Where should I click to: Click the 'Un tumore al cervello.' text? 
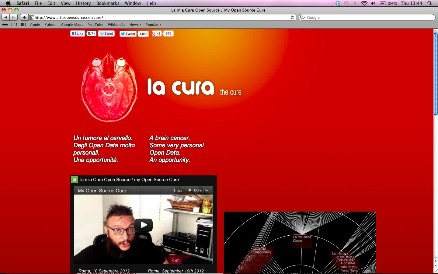[103, 138]
